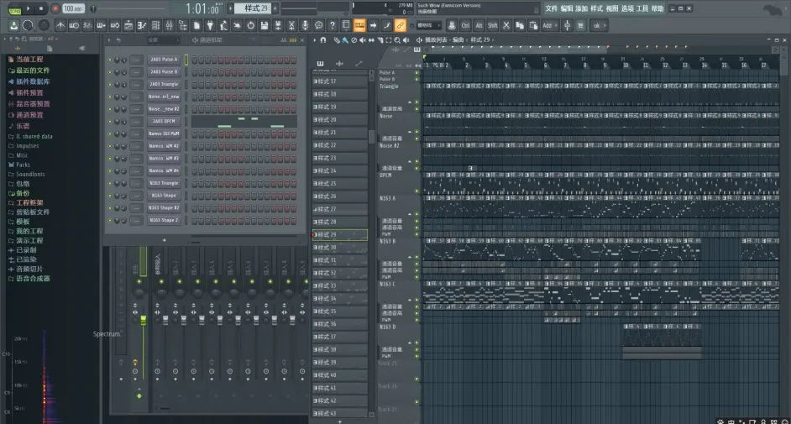Image resolution: width=791 pixels, height=424 pixels.
Task: Open the Add dropdown in the toolbar
Action: click(550, 25)
